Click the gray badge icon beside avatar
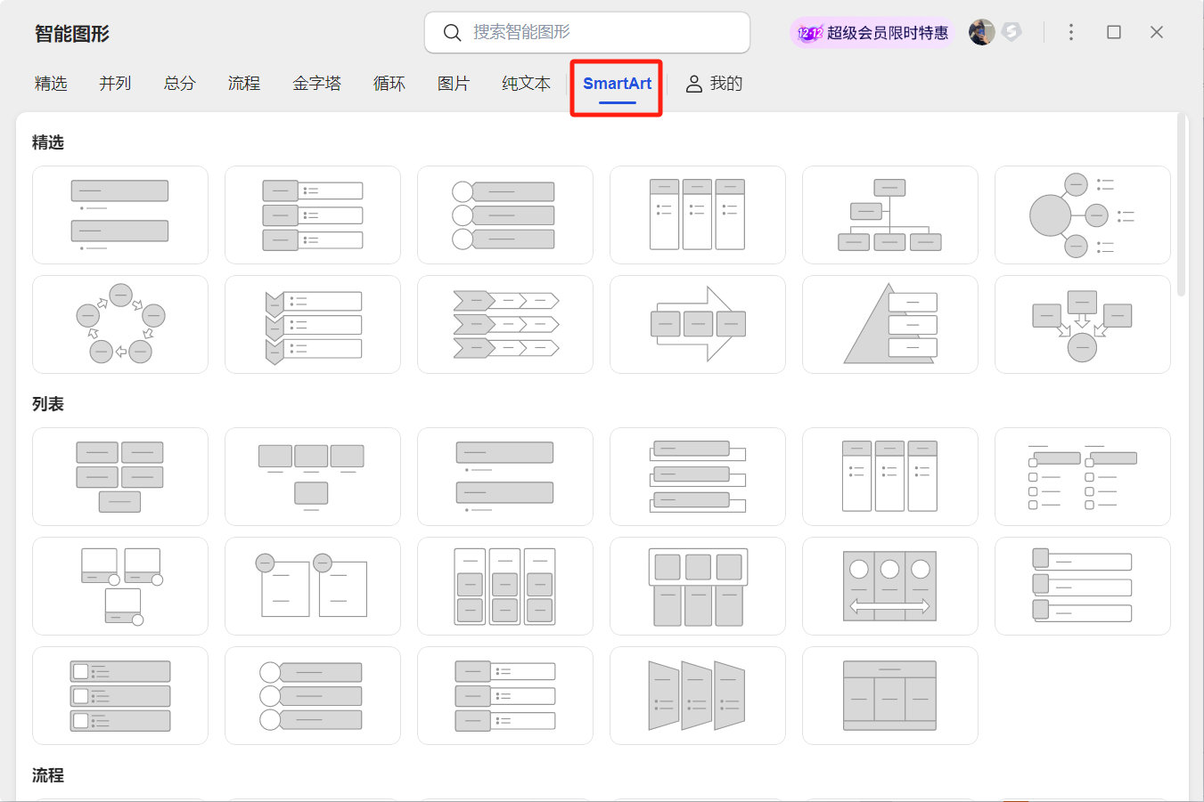1204x802 pixels. 1011,33
